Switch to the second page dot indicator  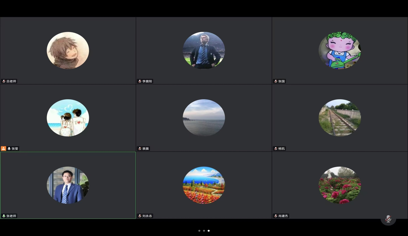pyautogui.click(x=204, y=231)
